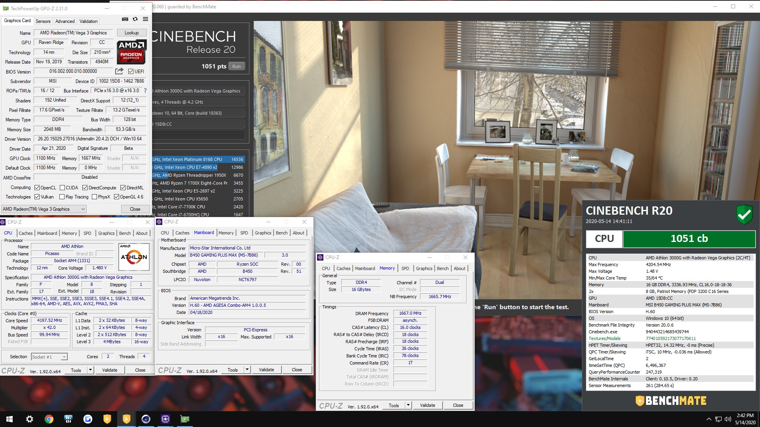Toggle the Vulkan checkbox
This screenshot has width=760, height=427.
(37, 197)
